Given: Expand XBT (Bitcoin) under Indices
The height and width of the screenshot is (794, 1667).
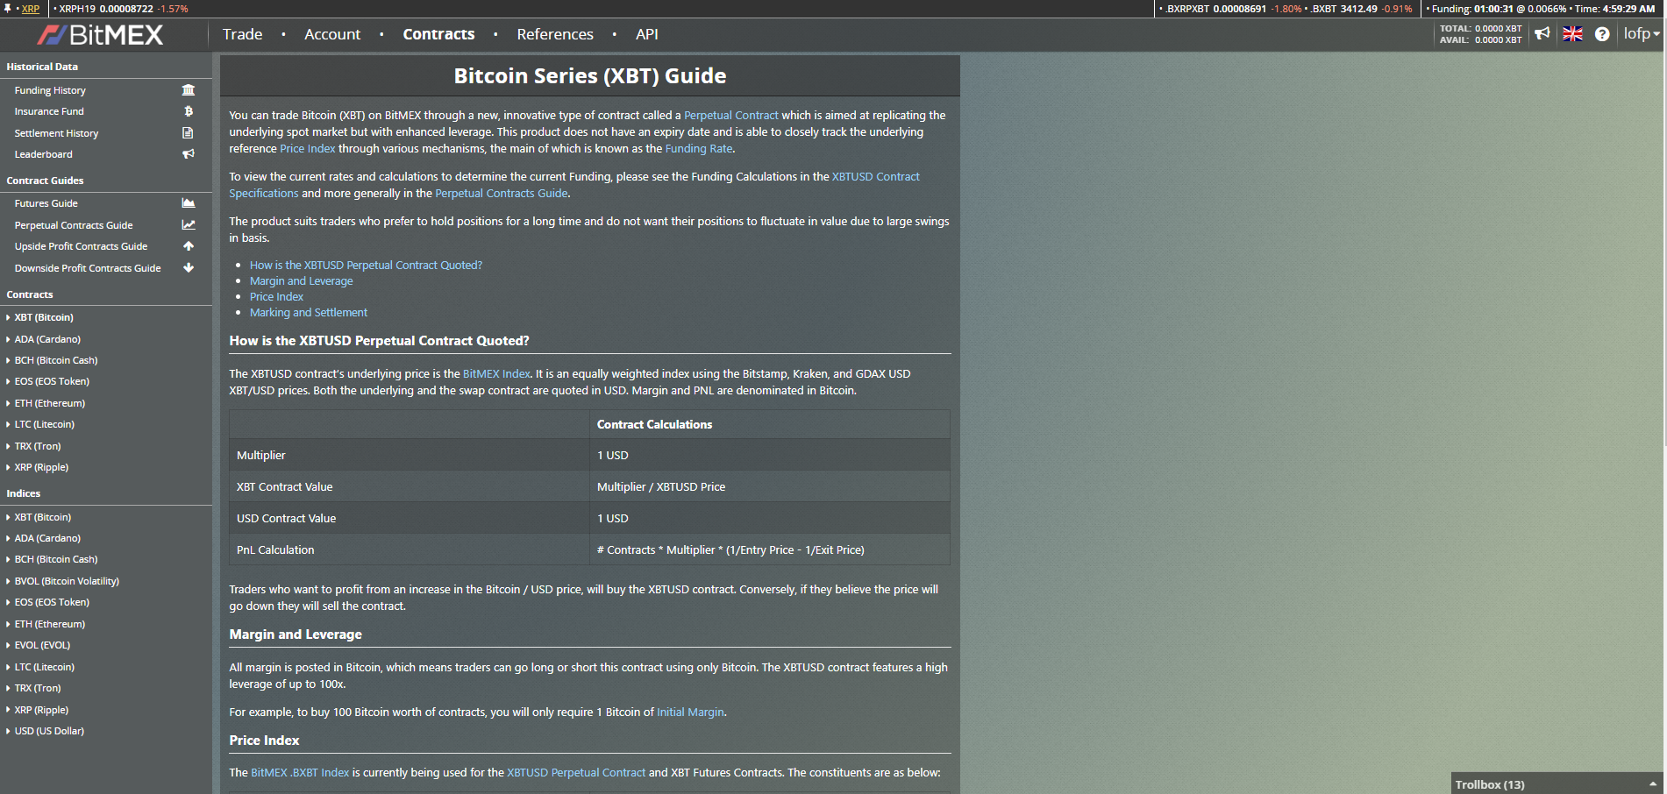Looking at the screenshot, I should click(43, 517).
